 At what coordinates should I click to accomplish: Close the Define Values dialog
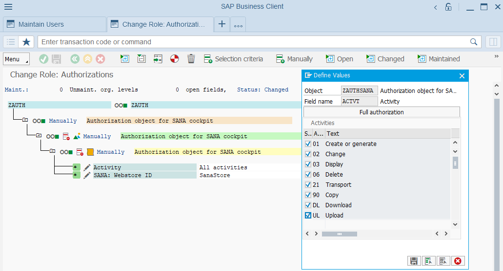point(462,76)
